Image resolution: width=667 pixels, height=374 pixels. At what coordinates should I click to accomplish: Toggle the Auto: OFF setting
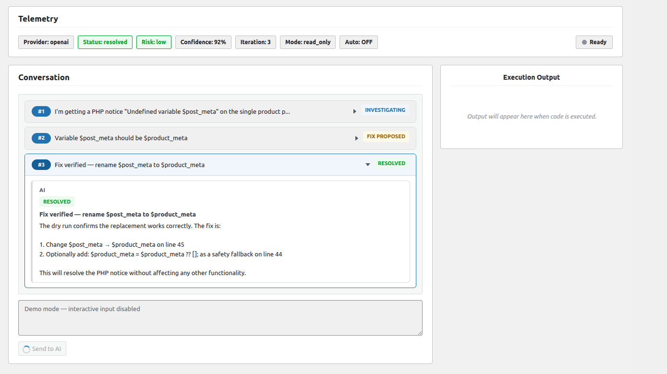coord(358,42)
